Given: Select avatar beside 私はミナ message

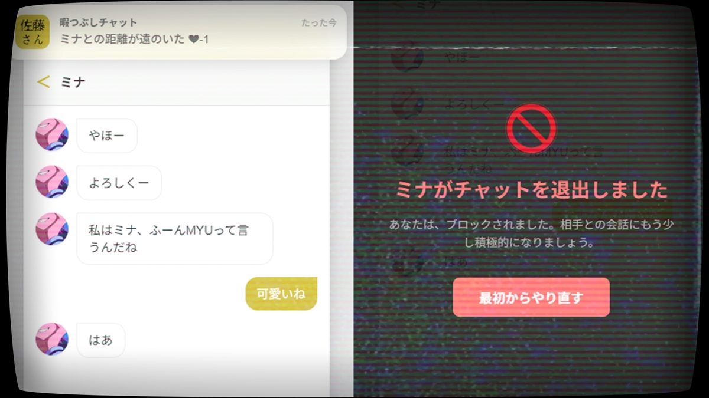Looking at the screenshot, I should tap(52, 229).
